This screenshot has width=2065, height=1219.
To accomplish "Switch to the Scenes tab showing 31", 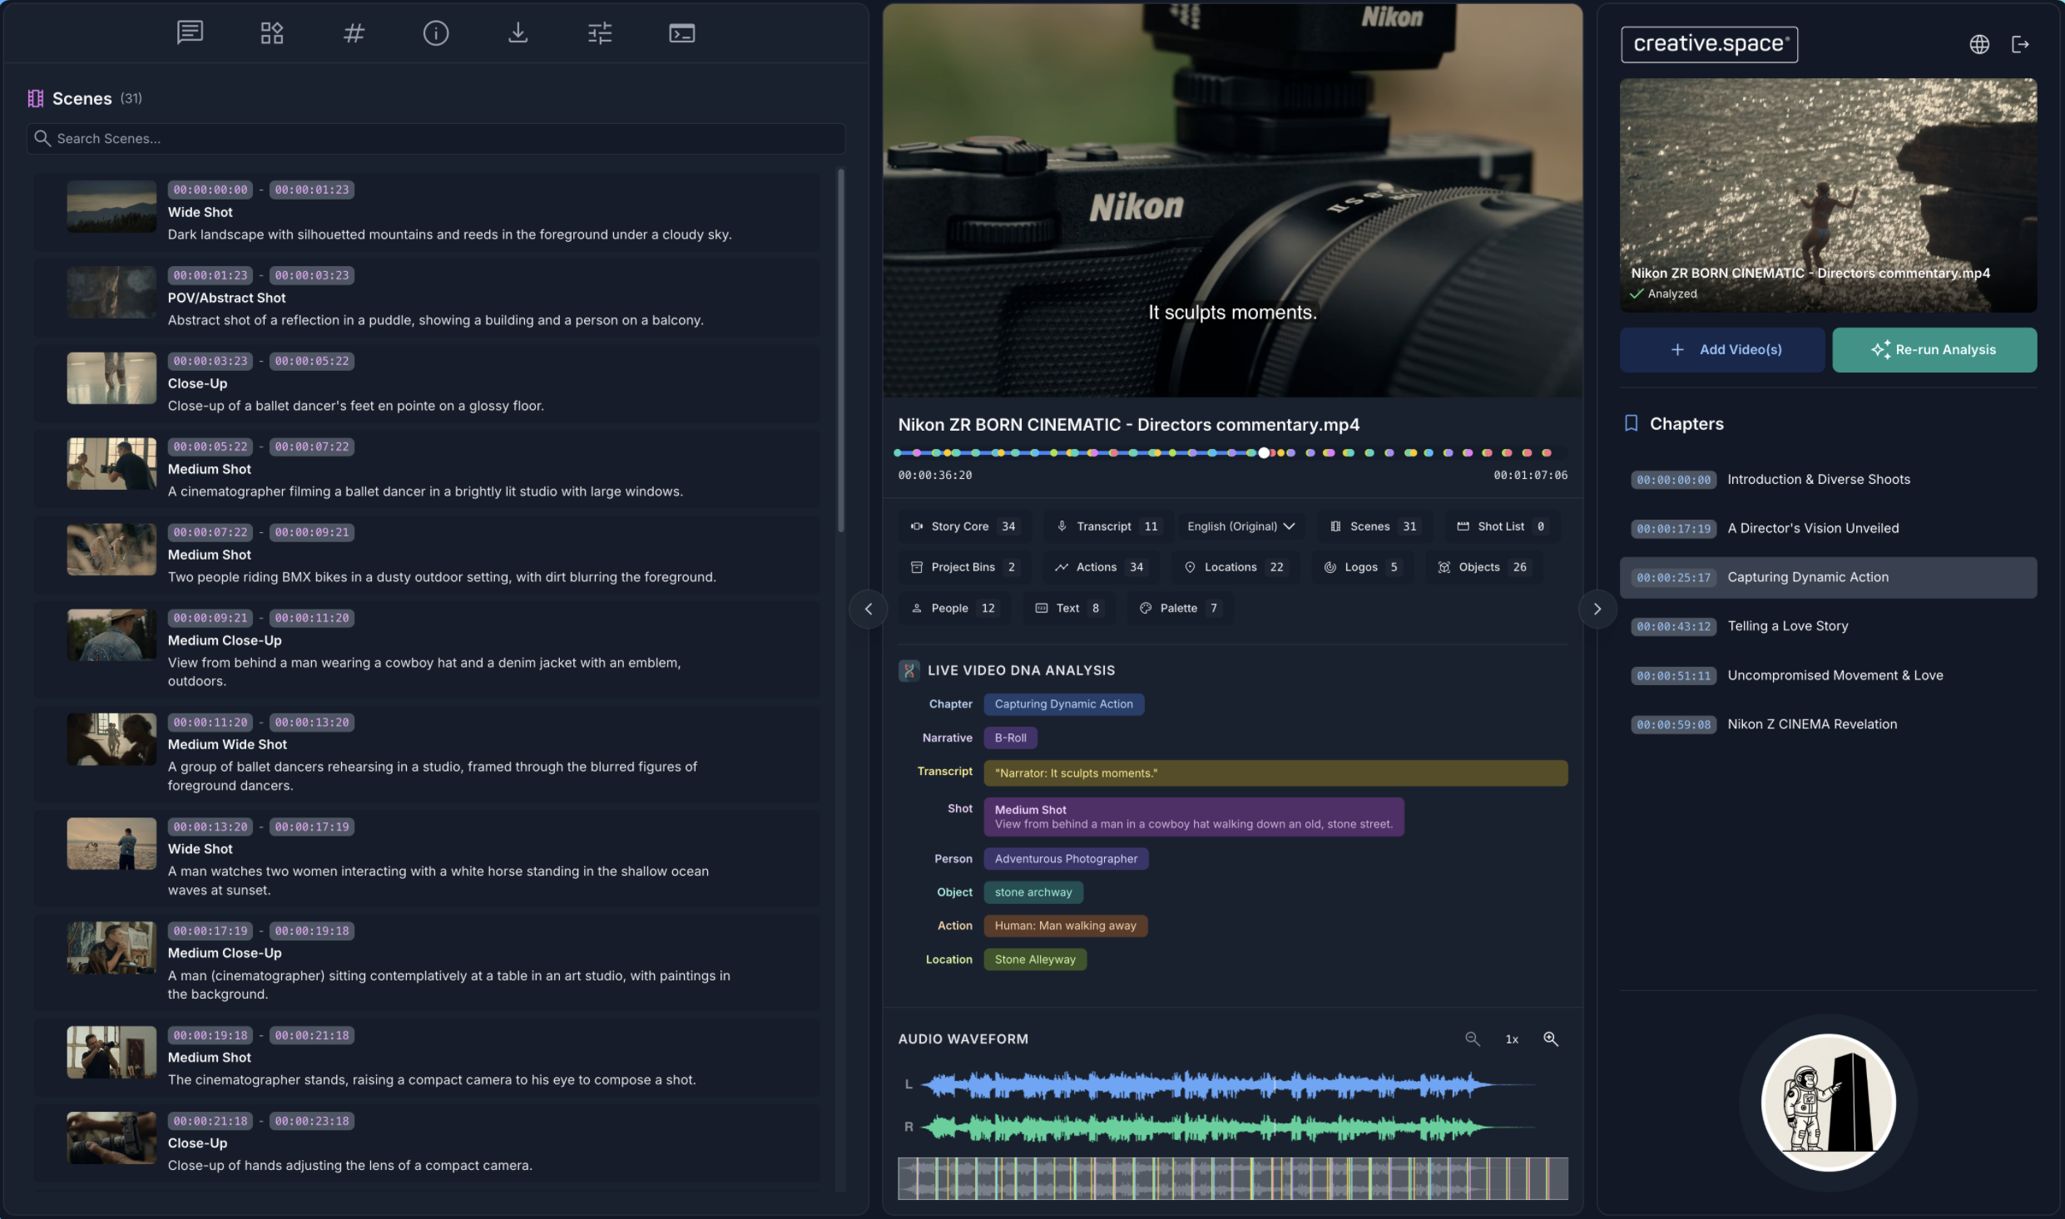I will coord(1372,526).
